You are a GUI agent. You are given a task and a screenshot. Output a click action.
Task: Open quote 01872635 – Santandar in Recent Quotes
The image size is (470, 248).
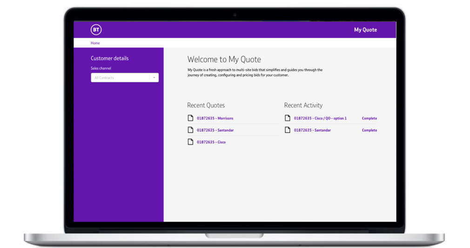[x=215, y=131]
